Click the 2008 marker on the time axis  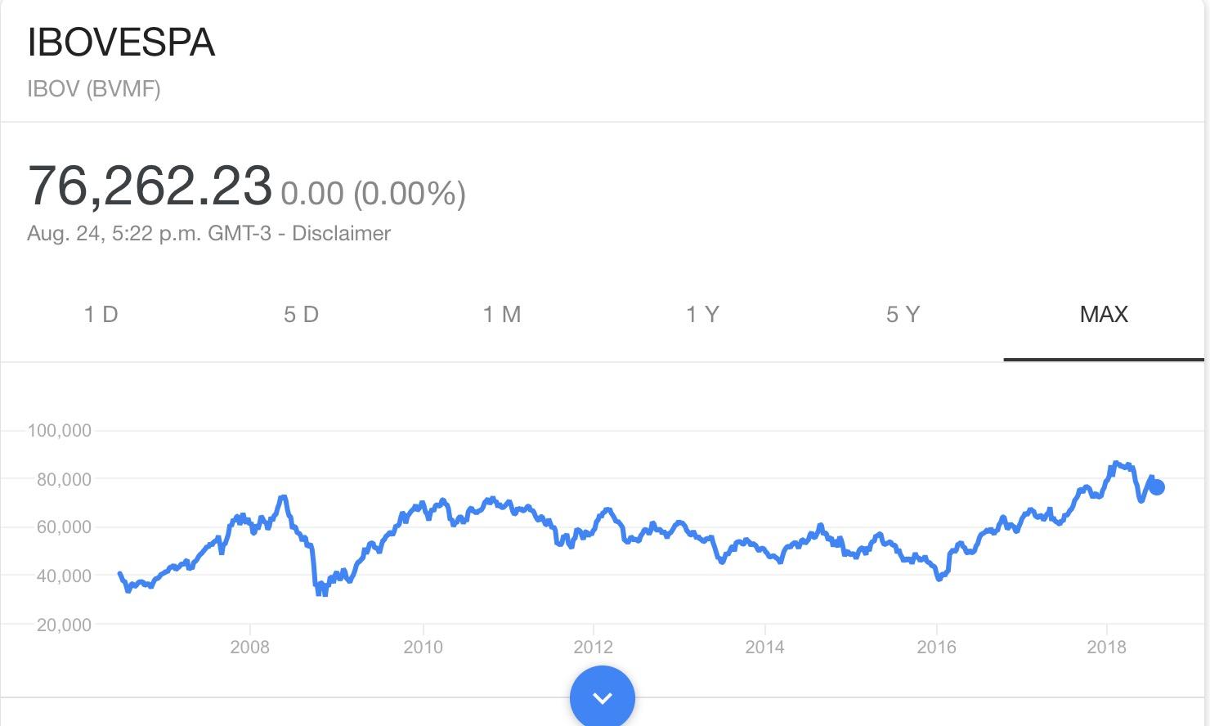click(x=250, y=648)
